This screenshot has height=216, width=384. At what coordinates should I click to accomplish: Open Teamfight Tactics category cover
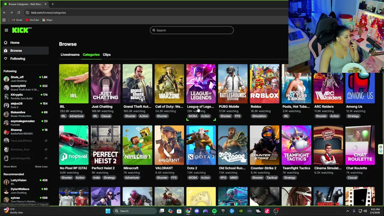point(296,145)
